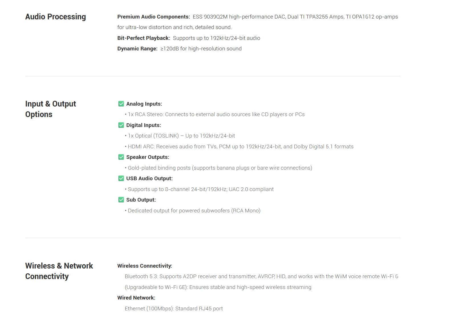The image size is (460, 330).
Task: Select the 8-channel UAC 2.0 compliant line
Action: [x=201, y=189]
